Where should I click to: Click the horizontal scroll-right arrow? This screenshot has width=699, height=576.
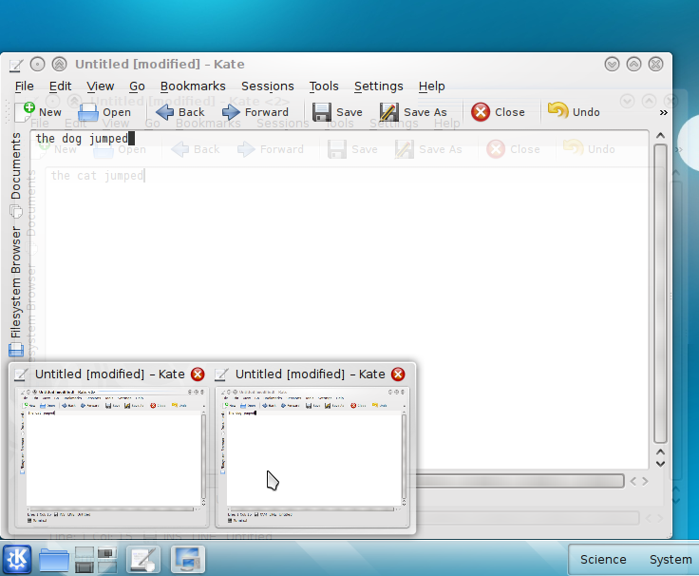pos(645,481)
